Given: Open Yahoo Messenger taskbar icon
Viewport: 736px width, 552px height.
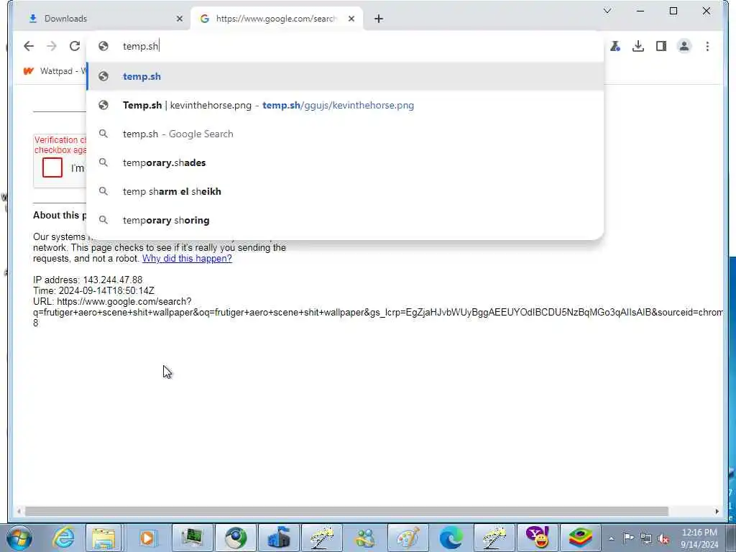Looking at the screenshot, I should click(538, 538).
